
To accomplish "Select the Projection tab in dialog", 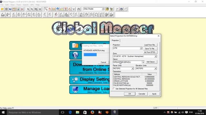I will [x=115, y=41].
